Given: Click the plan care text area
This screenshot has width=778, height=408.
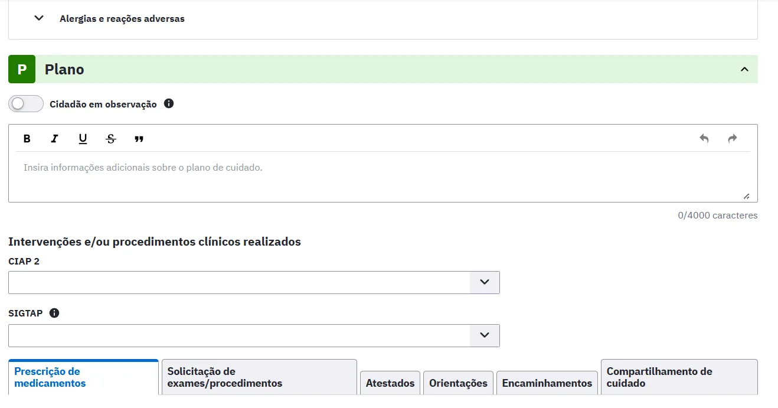Looking at the screenshot, I should pyautogui.click(x=383, y=176).
